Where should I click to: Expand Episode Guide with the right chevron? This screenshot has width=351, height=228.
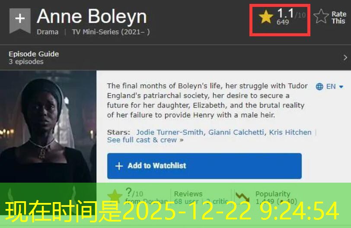point(345,58)
